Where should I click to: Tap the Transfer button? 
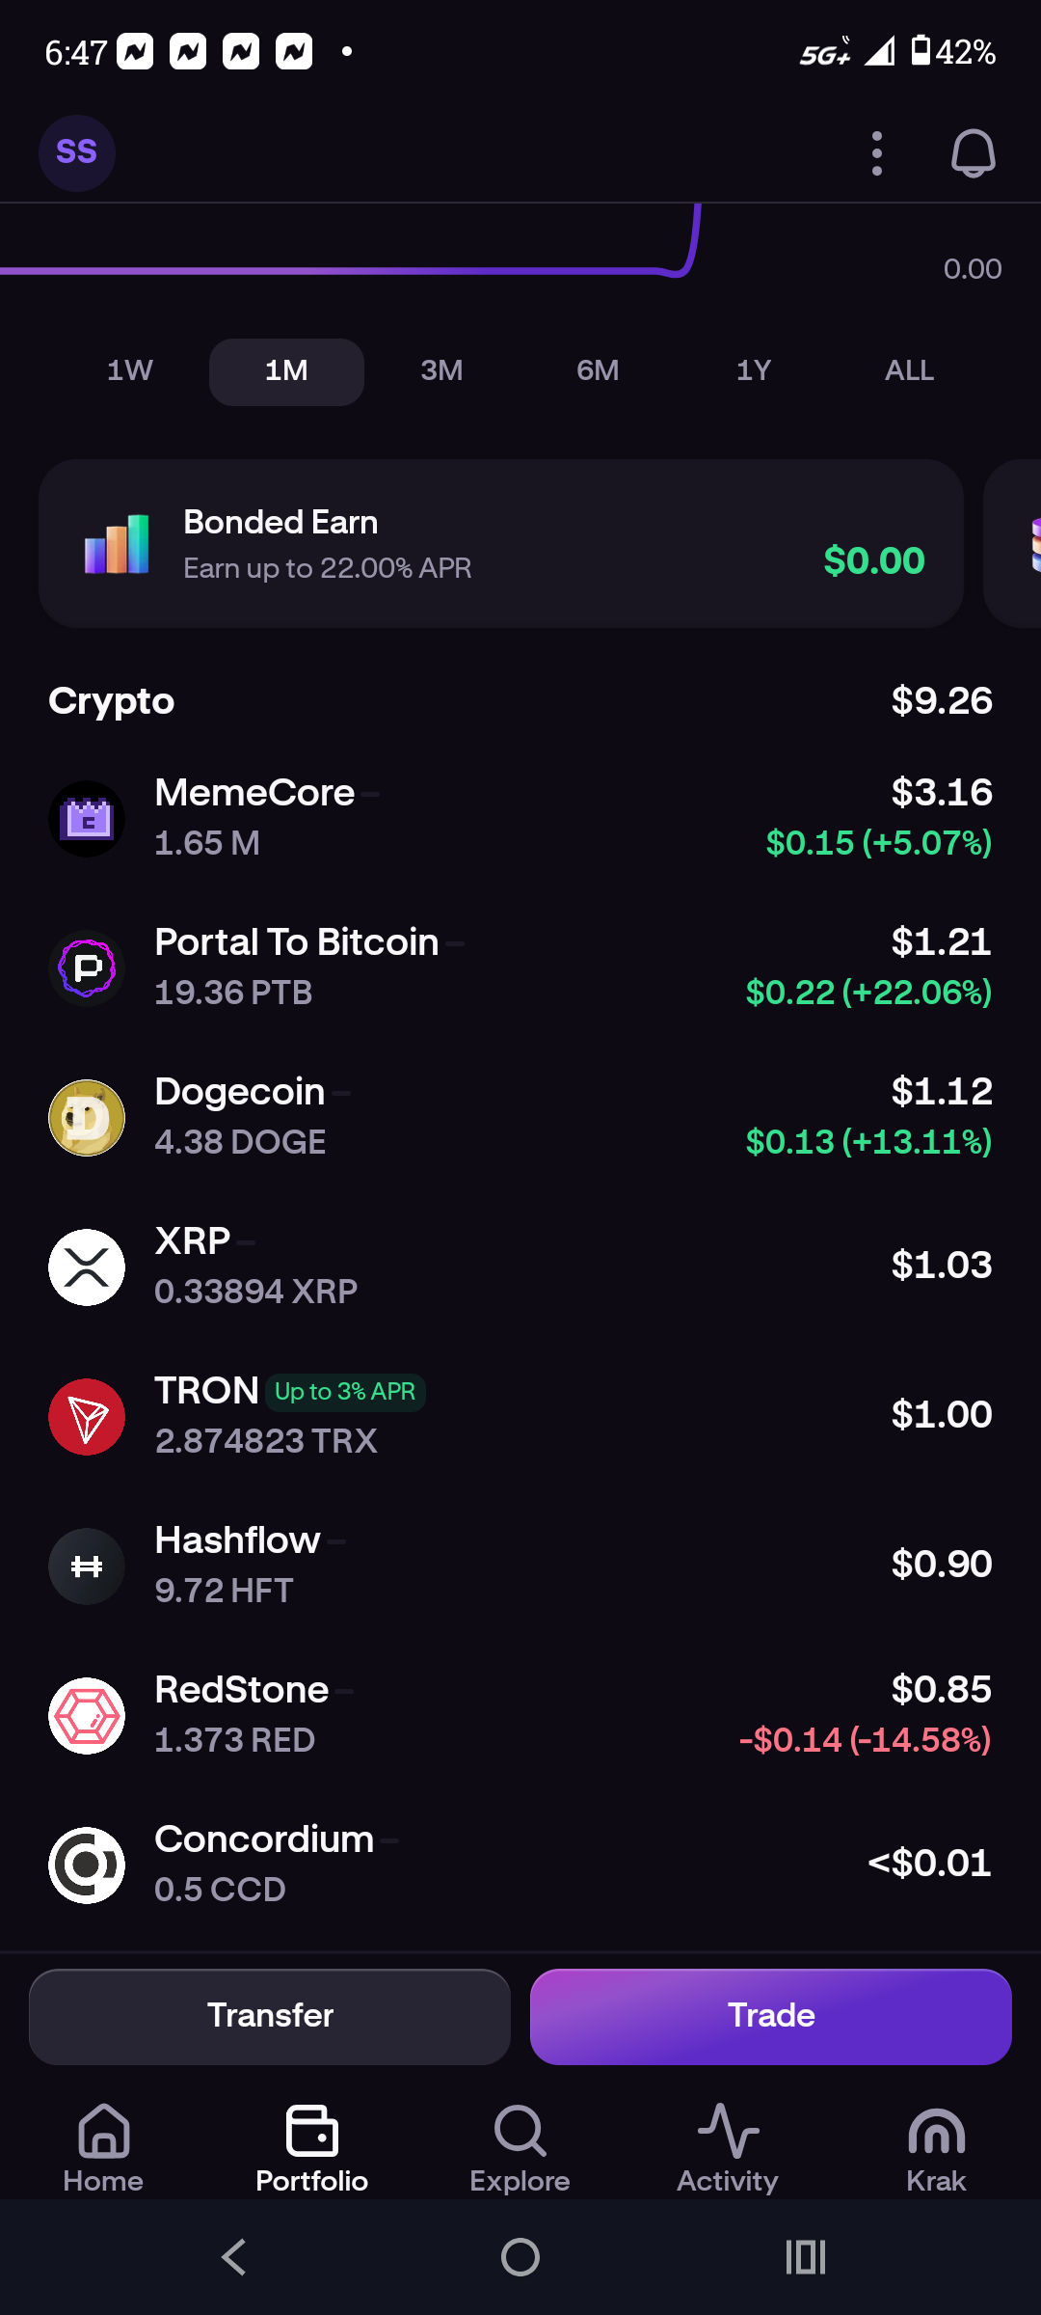click(270, 2016)
